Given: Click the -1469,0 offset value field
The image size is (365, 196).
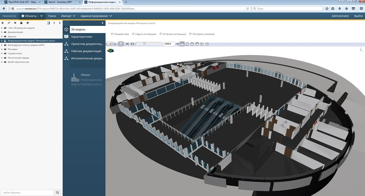Looking at the screenshot, I should pyautogui.click(x=169, y=44).
